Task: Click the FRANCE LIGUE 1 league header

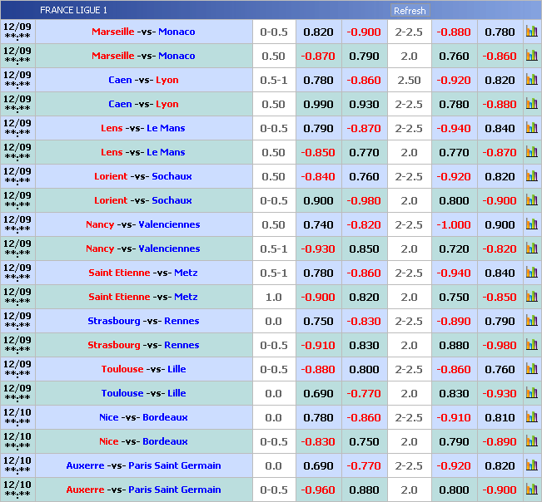Action: pos(73,11)
